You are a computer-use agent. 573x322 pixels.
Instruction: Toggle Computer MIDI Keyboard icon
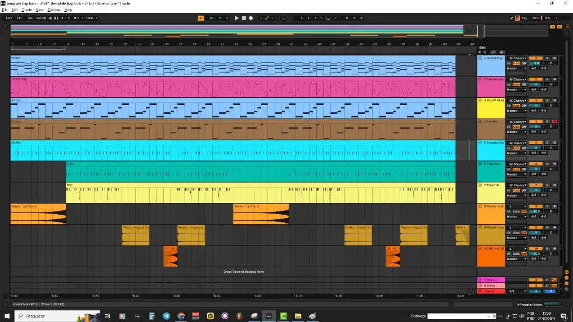coord(518,18)
